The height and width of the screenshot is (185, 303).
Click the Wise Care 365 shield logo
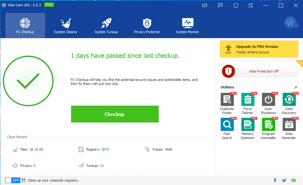[x=4, y=5]
